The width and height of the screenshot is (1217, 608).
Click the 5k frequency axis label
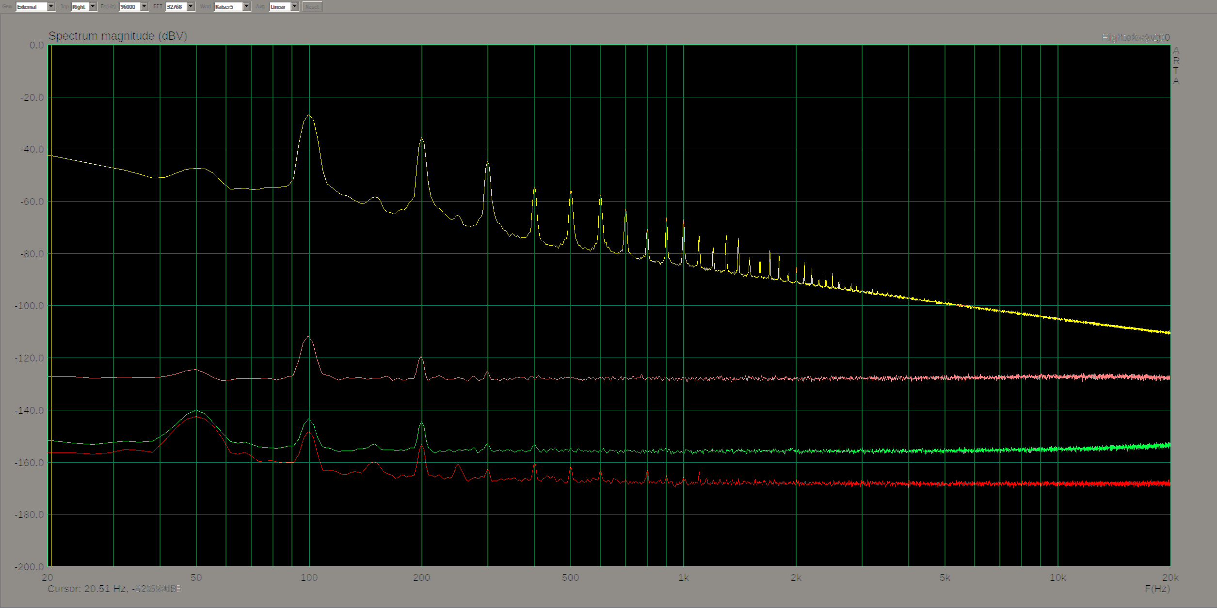pos(945,577)
